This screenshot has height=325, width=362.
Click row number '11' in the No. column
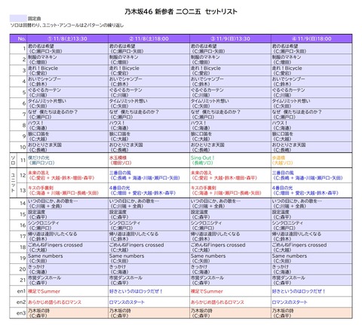[23, 160]
